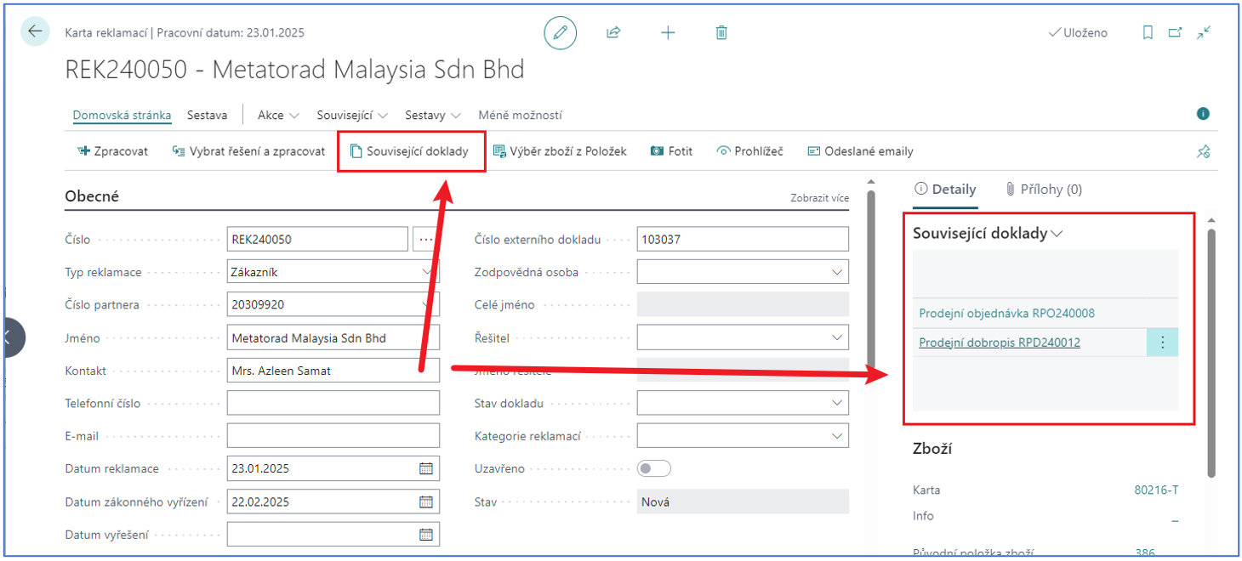This screenshot has width=1242, height=561.
Task: Delete record using the trash icon
Action: point(721,32)
